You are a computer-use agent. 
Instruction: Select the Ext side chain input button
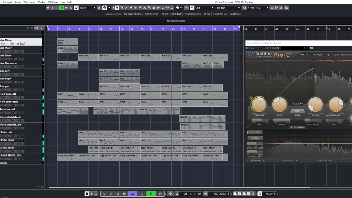(259, 132)
